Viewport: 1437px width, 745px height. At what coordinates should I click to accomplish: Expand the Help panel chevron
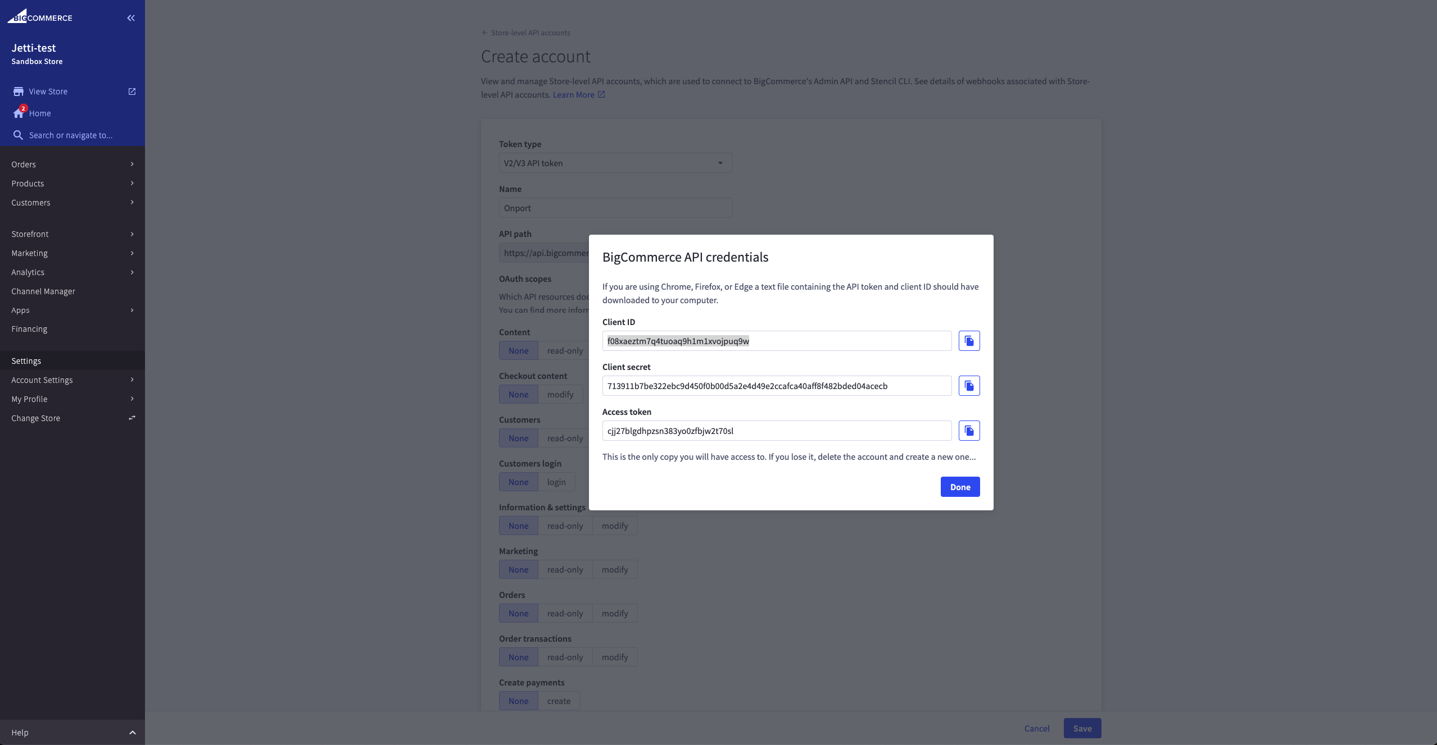pos(133,732)
